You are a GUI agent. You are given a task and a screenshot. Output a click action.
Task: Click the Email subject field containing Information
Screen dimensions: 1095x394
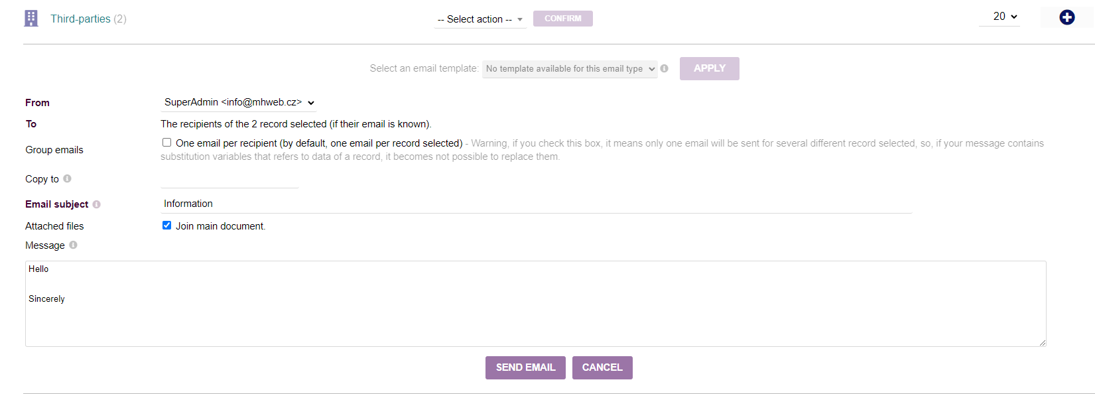pyautogui.click(x=537, y=204)
